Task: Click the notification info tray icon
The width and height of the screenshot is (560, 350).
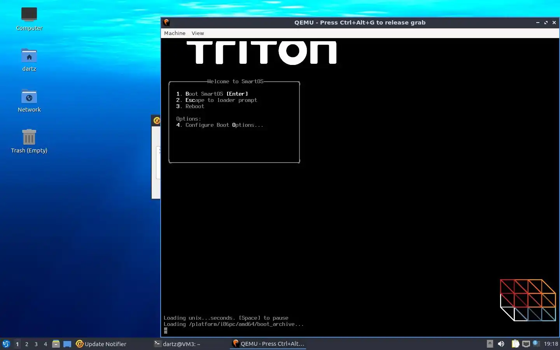Action: (x=536, y=343)
